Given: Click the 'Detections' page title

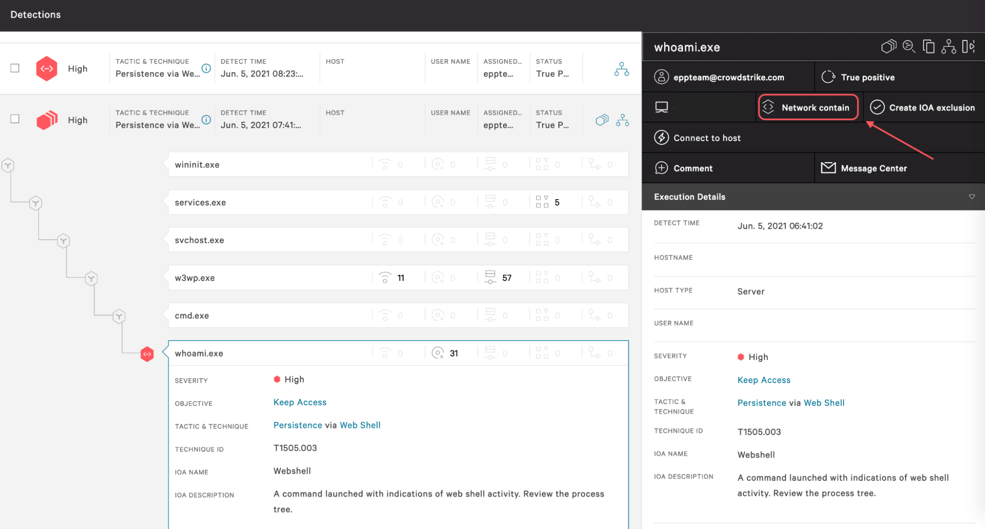Looking at the screenshot, I should pyautogui.click(x=35, y=14).
